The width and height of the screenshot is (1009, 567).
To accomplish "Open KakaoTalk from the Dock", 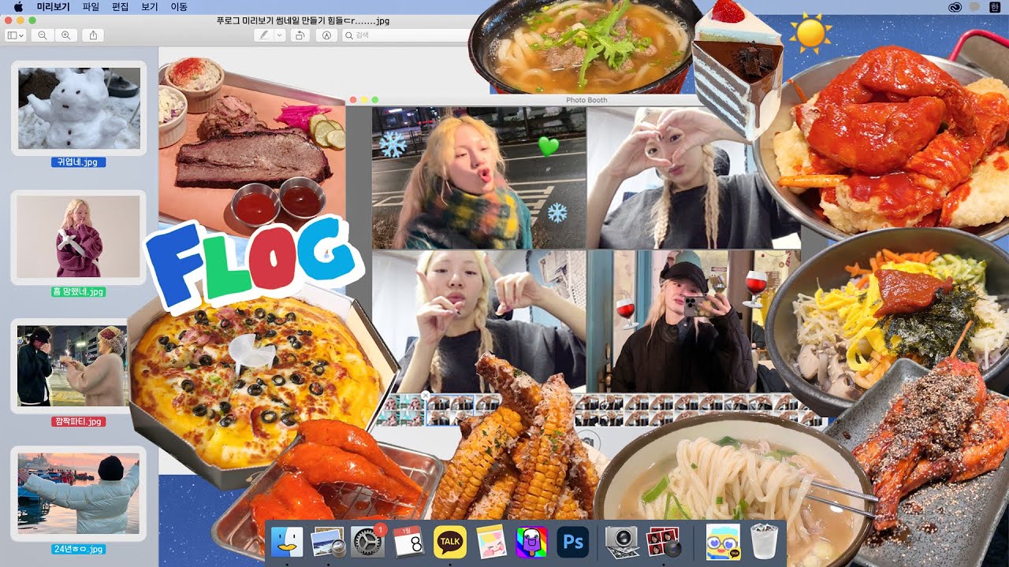I will (x=450, y=542).
